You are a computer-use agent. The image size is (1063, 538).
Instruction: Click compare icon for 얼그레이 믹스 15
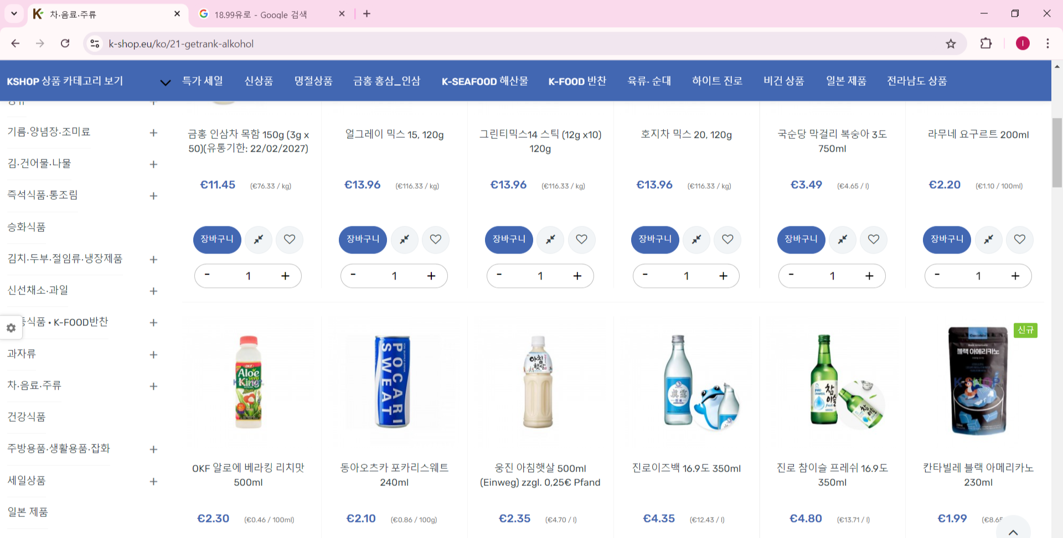(x=405, y=240)
